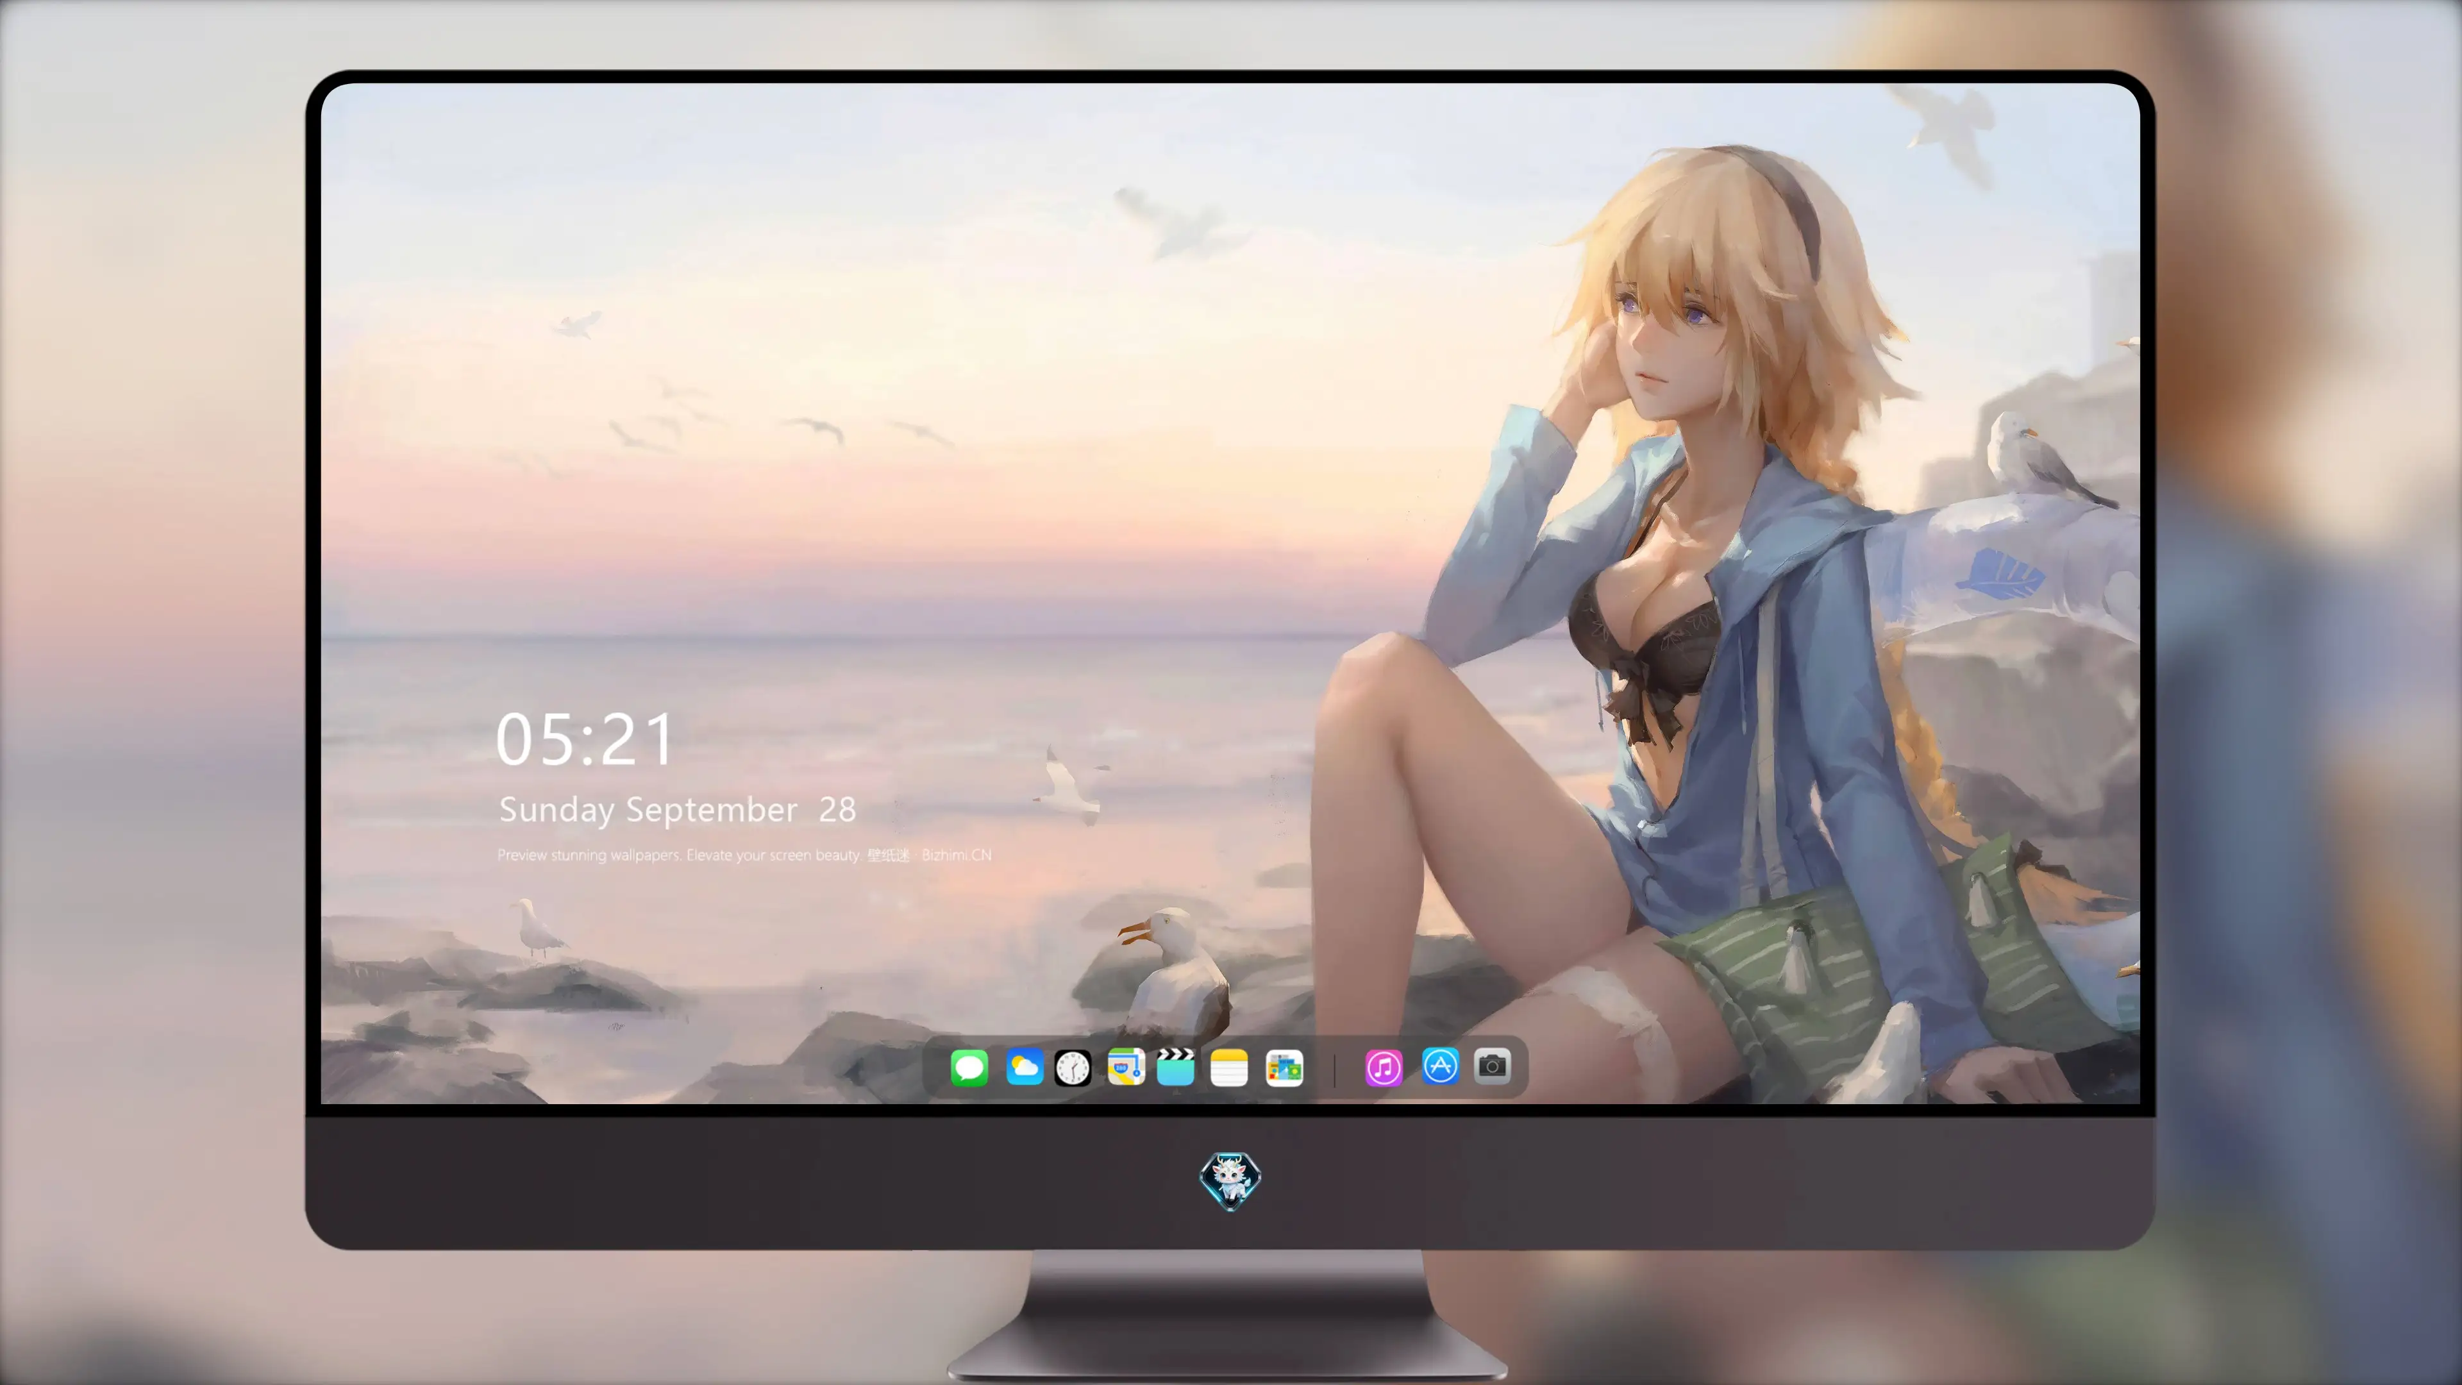Open the blue App Store icon
2462x1385 pixels.
pos(1440,1067)
